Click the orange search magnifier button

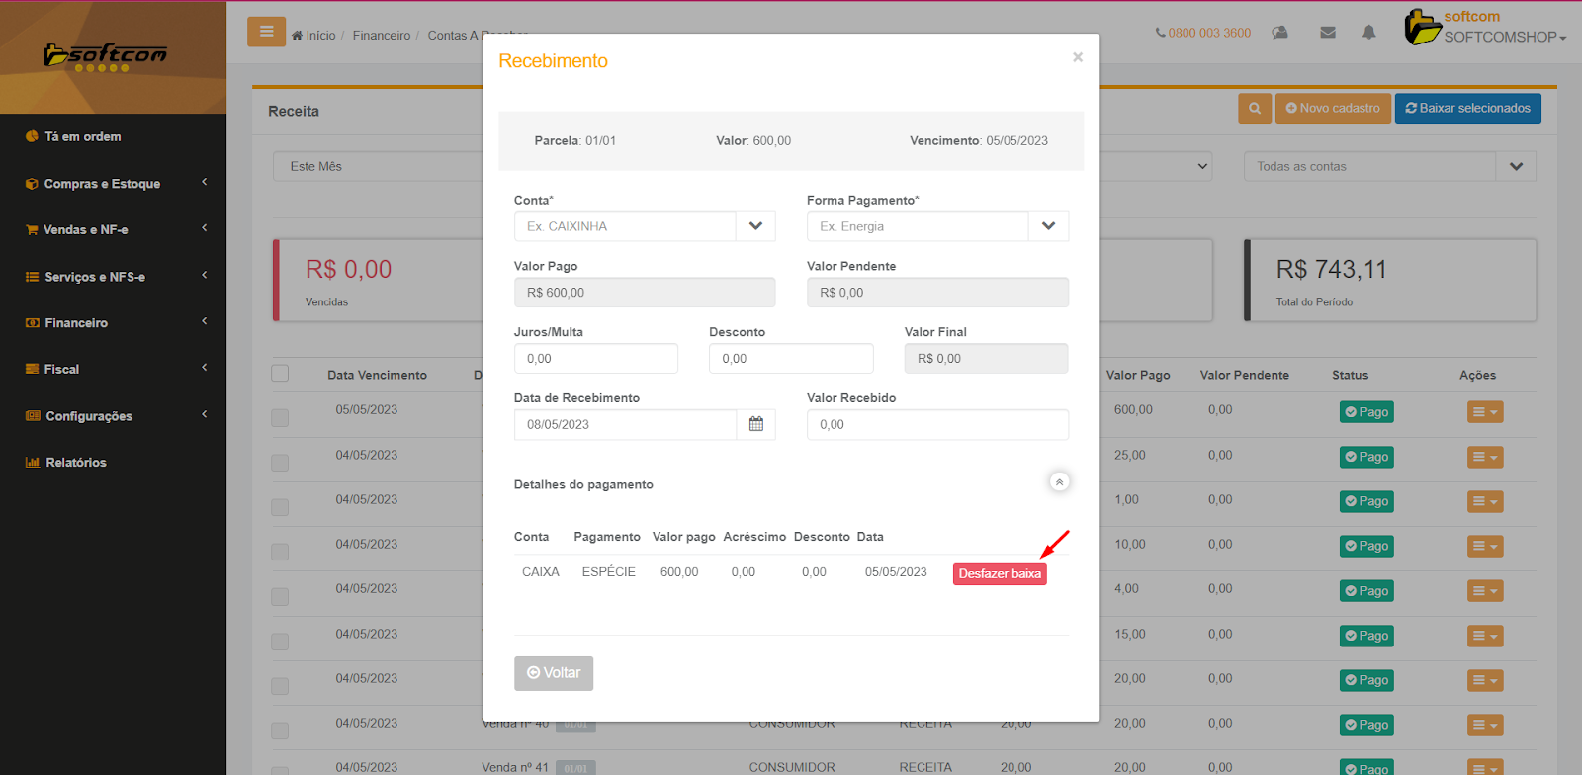(x=1255, y=109)
